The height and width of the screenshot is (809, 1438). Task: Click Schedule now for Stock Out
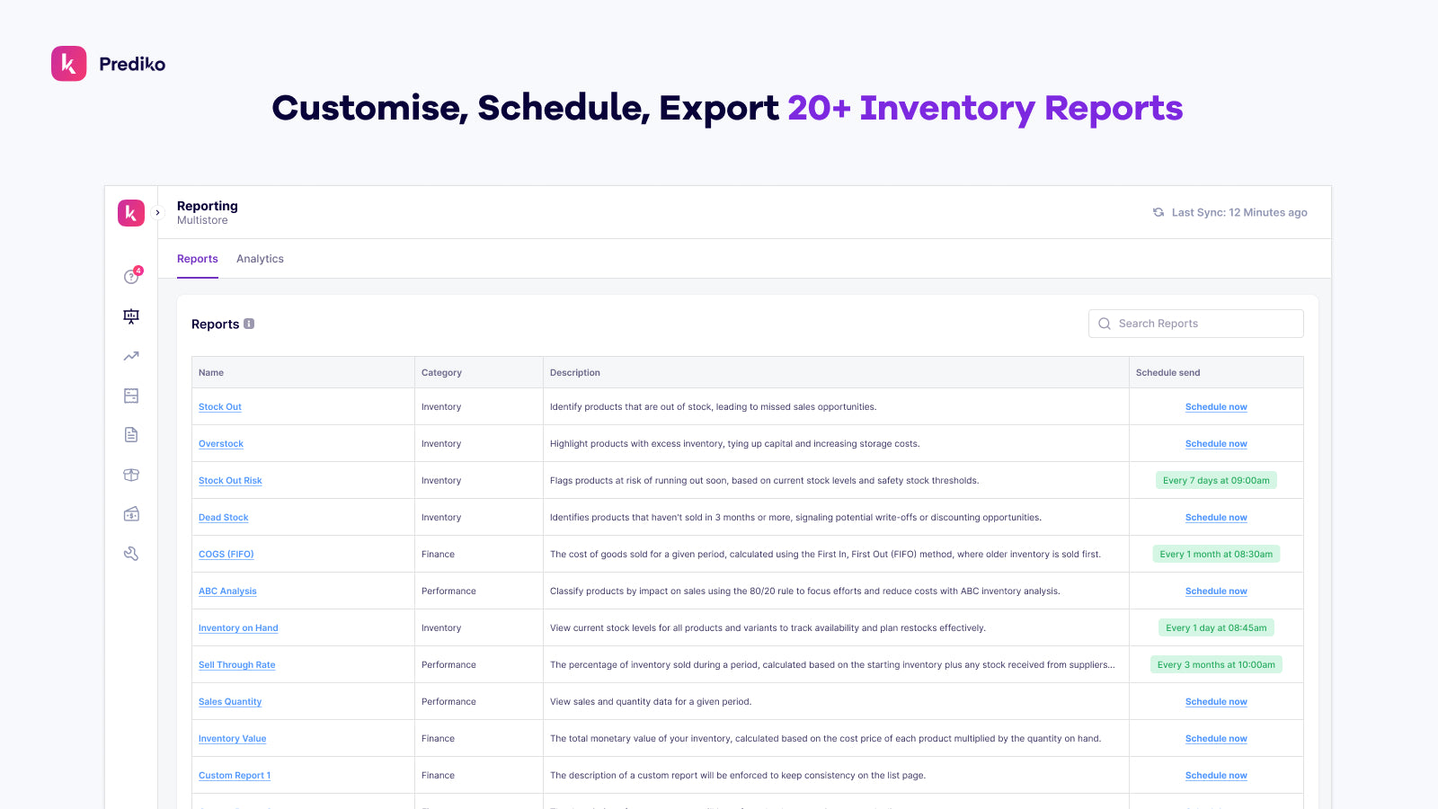(x=1216, y=407)
